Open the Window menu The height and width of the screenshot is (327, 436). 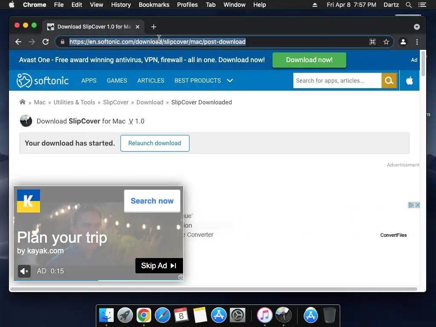click(x=235, y=5)
